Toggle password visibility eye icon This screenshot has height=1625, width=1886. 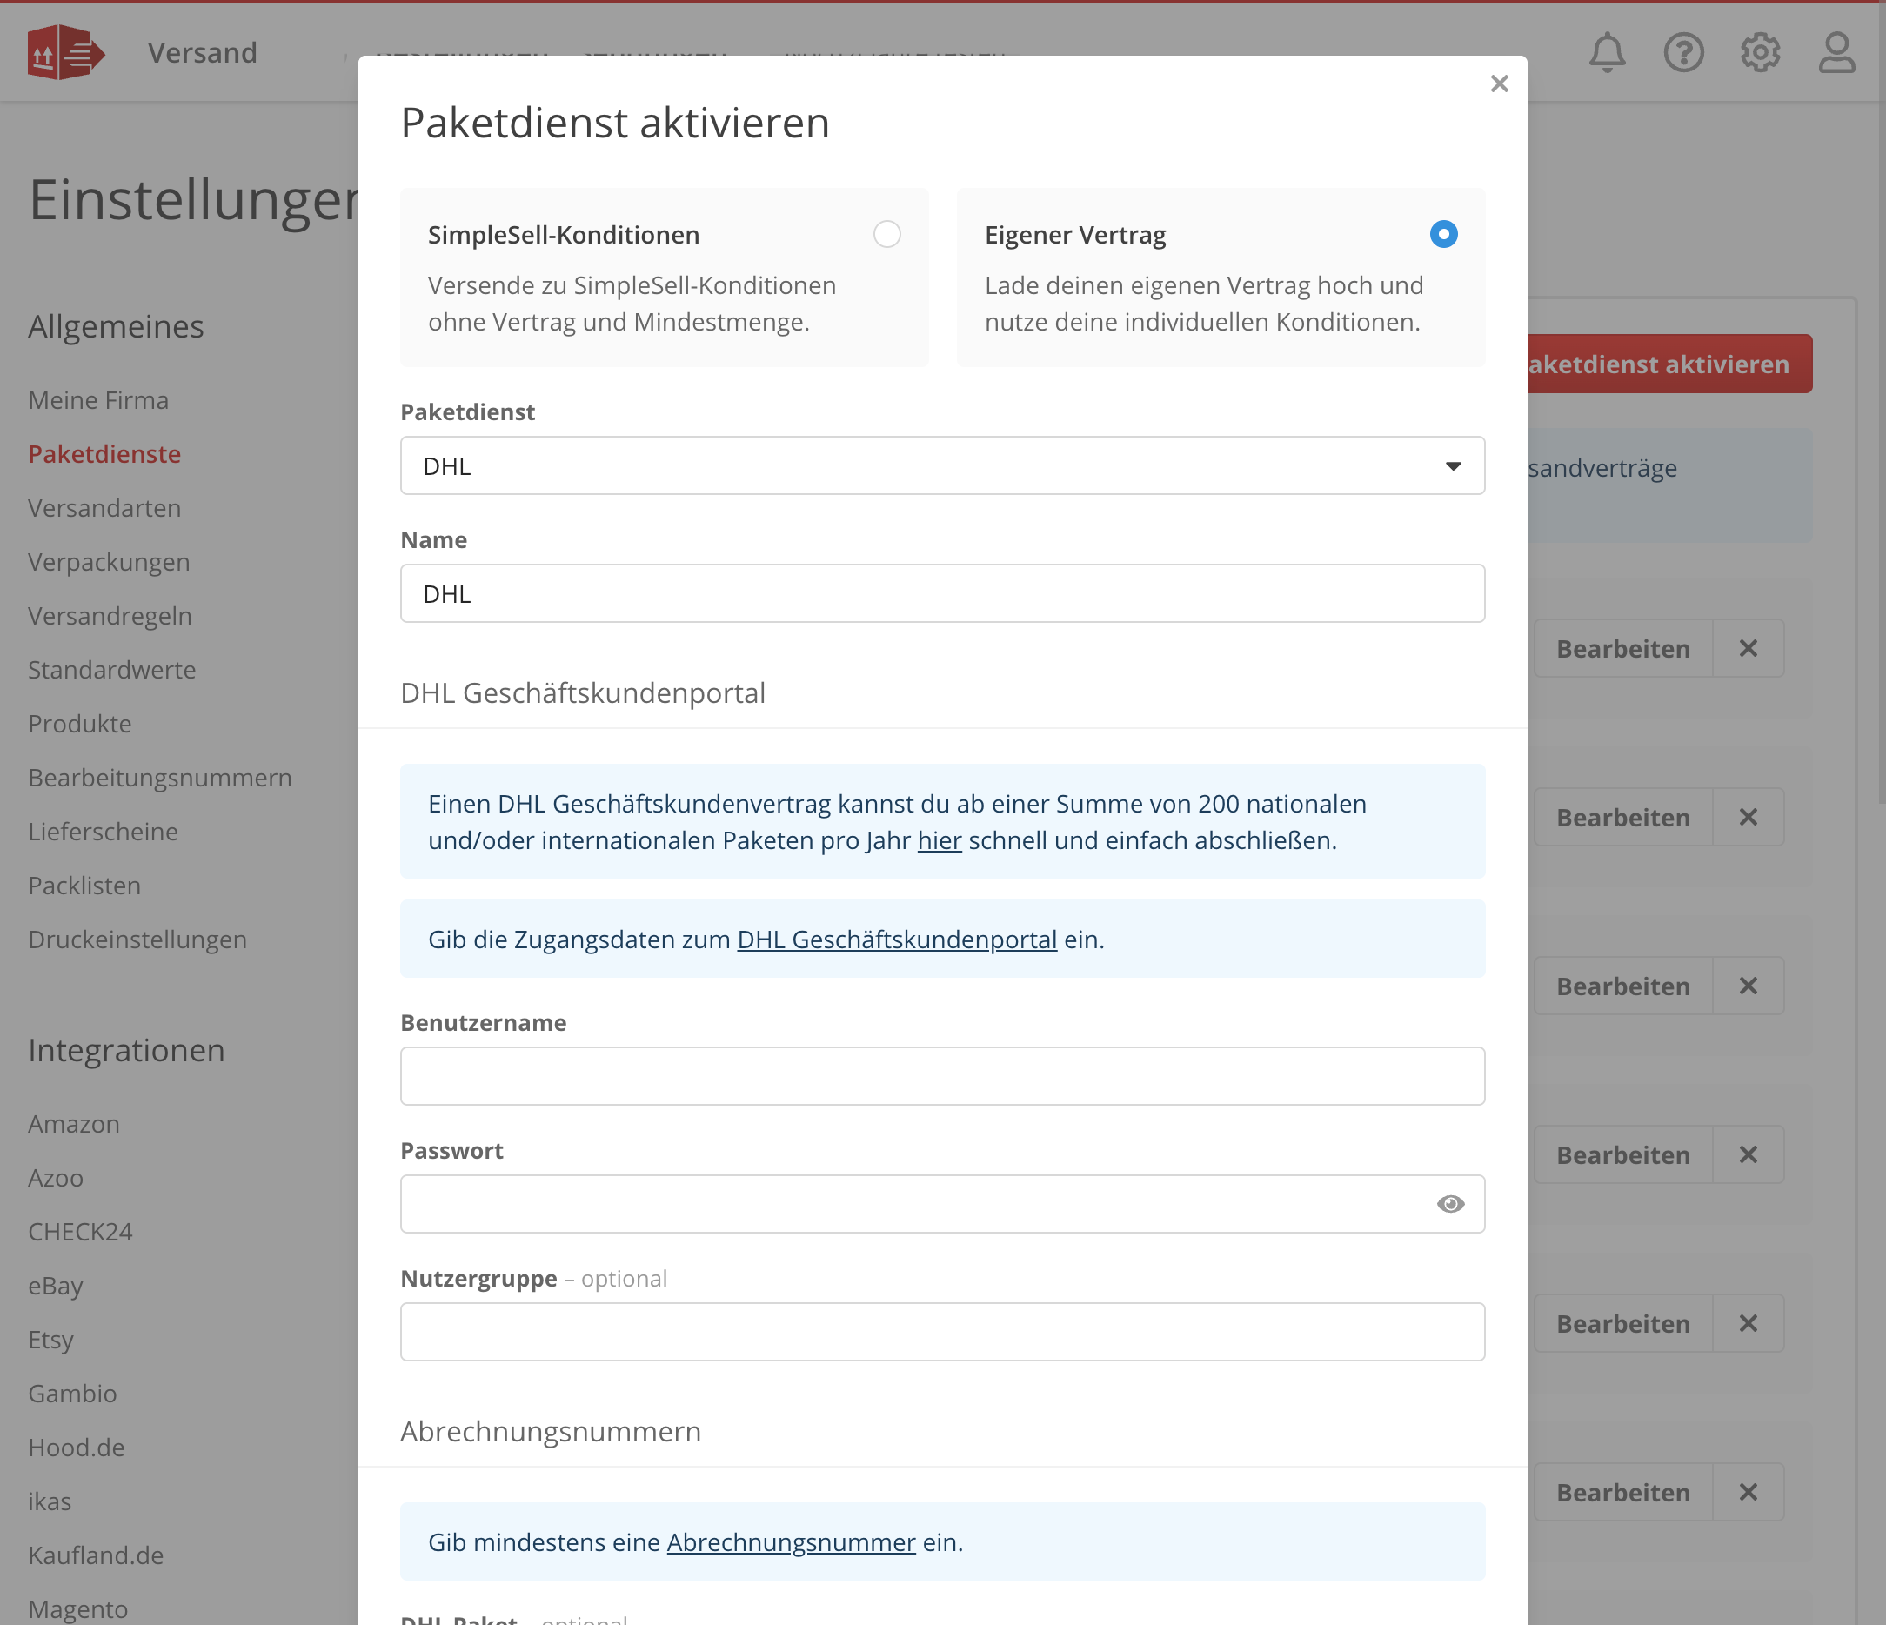pos(1450,1203)
